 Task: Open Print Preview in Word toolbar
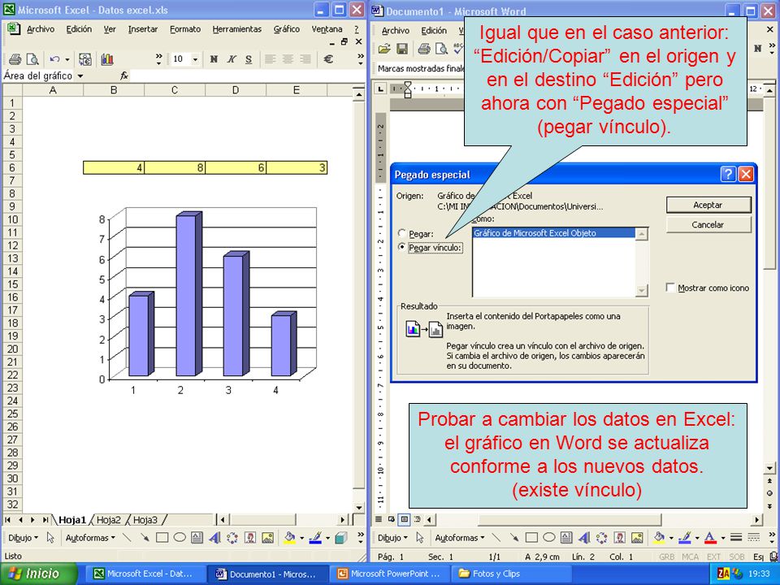click(x=441, y=49)
